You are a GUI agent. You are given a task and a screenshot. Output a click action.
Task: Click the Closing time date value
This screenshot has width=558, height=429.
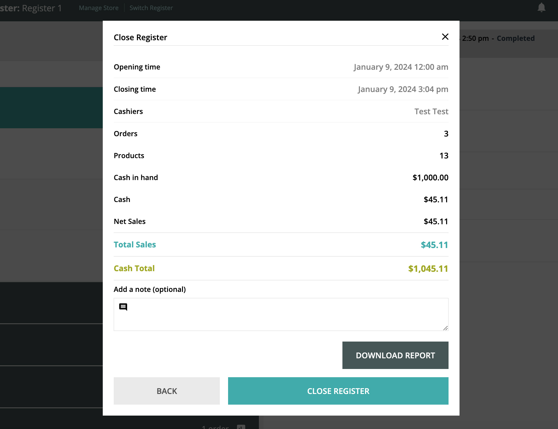(403, 89)
